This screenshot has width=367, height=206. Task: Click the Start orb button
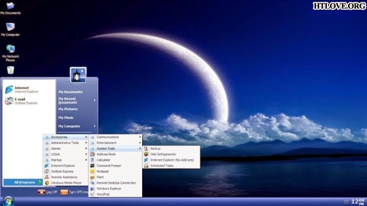(9, 201)
